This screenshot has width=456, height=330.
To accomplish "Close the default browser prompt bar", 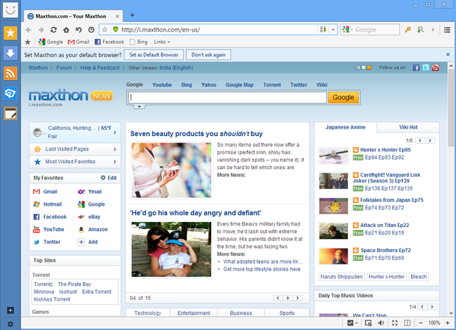I will (448, 54).
